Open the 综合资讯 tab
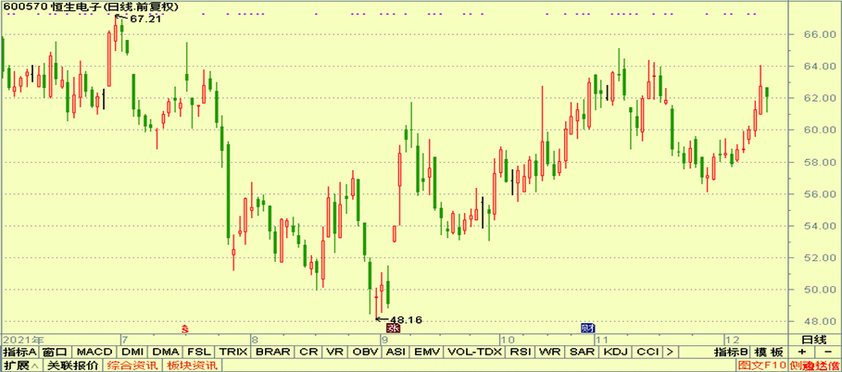This screenshot has width=842, height=372. tap(132, 366)
